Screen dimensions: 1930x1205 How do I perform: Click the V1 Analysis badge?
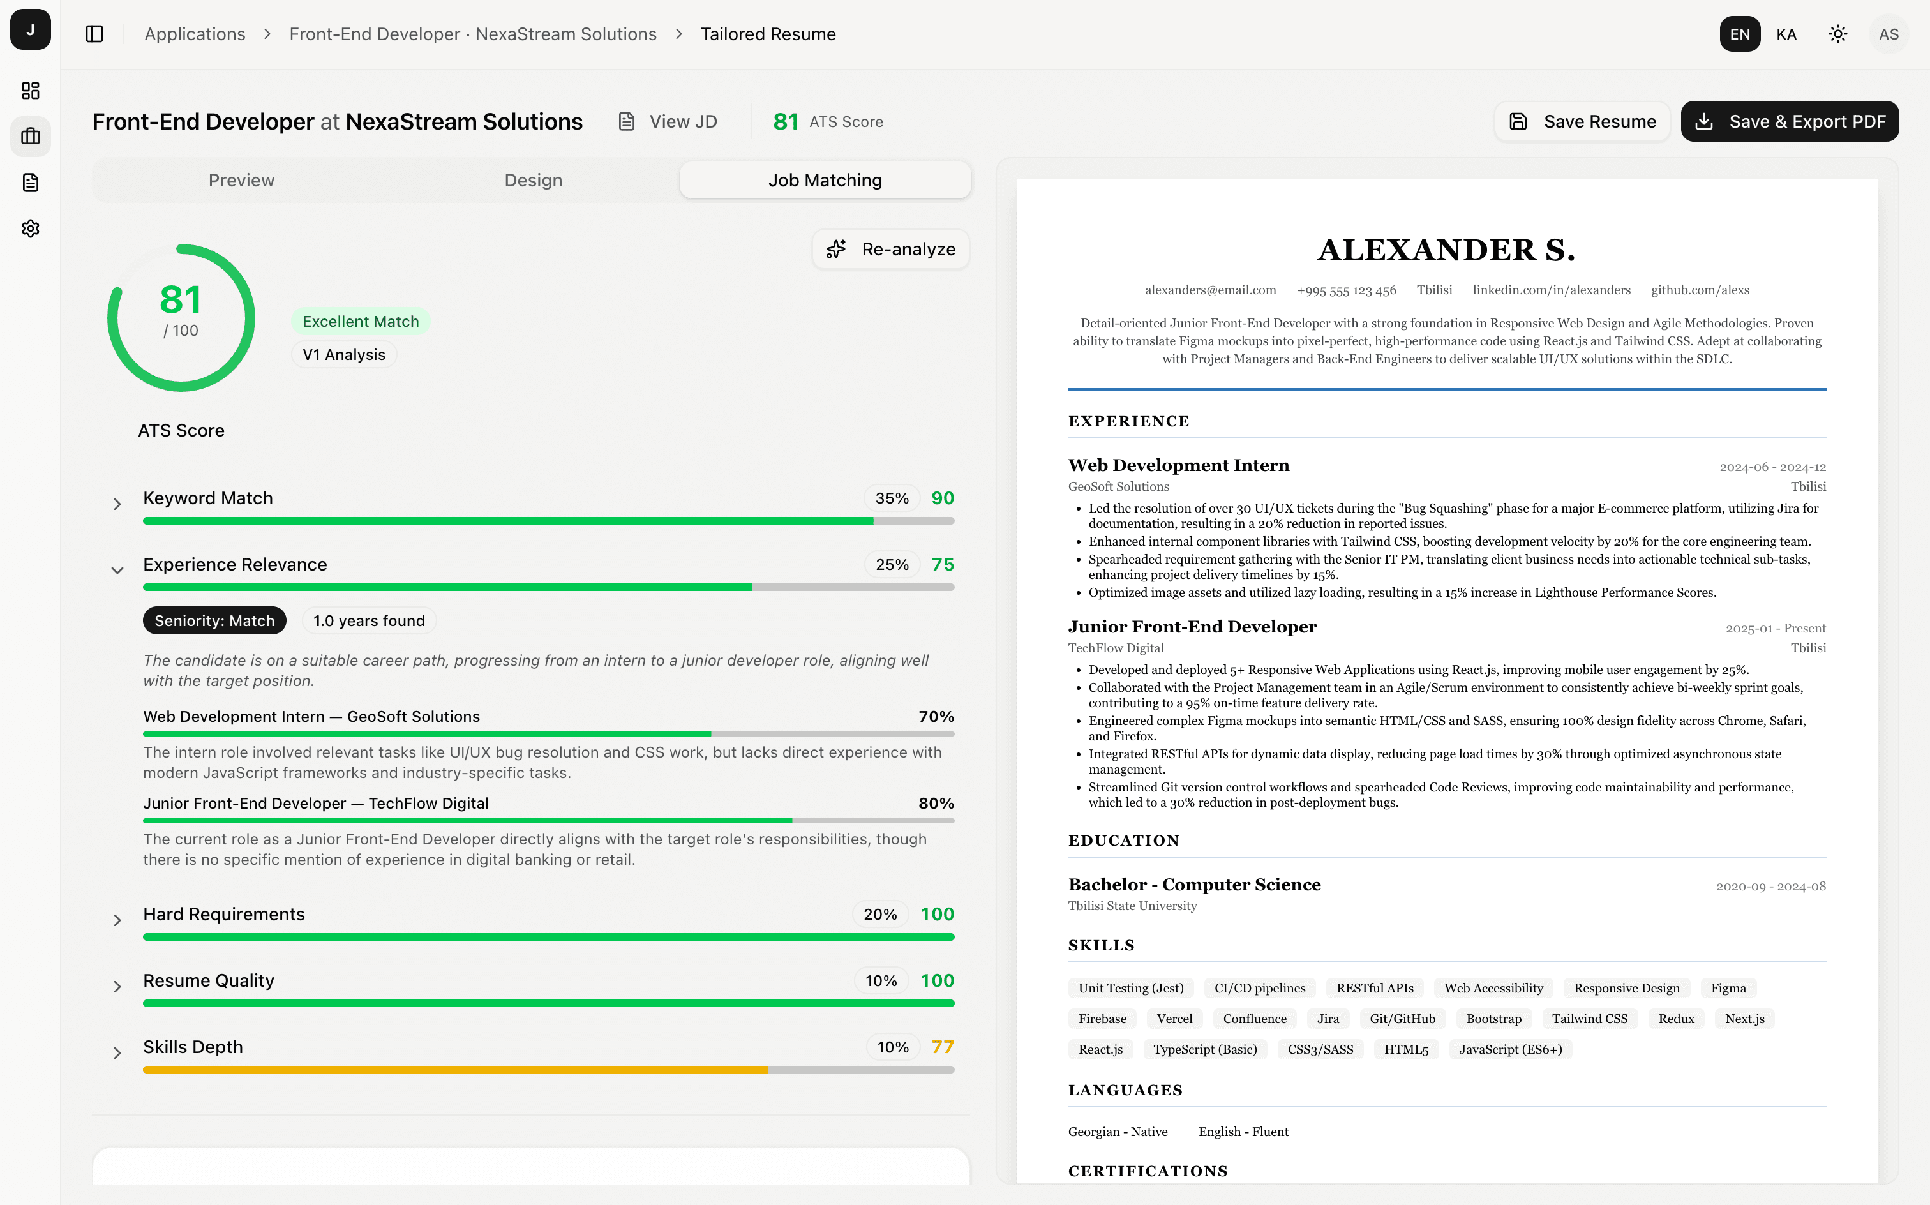(x=343, y=354)
